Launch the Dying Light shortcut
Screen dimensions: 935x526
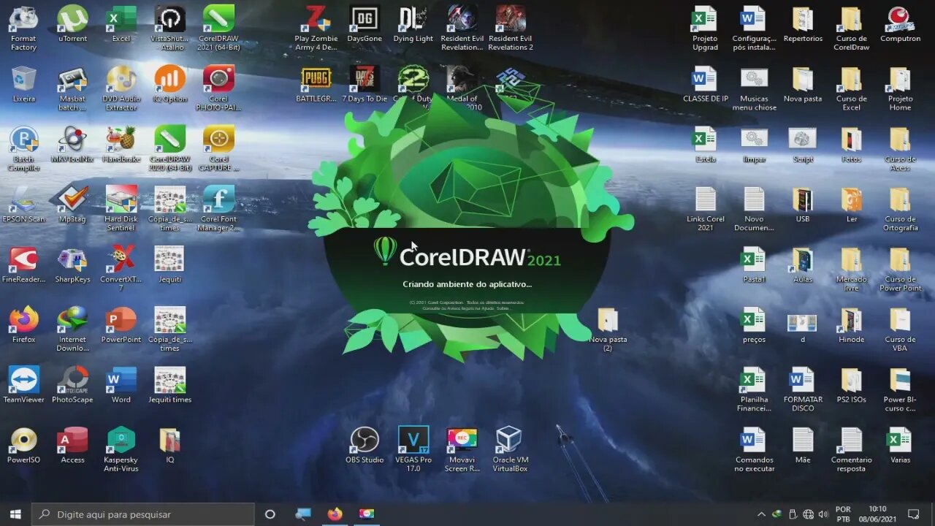(413, 24)
